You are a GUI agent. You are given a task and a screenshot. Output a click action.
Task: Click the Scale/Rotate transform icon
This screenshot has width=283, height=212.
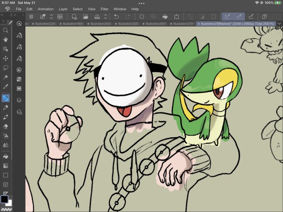(176, 17)
